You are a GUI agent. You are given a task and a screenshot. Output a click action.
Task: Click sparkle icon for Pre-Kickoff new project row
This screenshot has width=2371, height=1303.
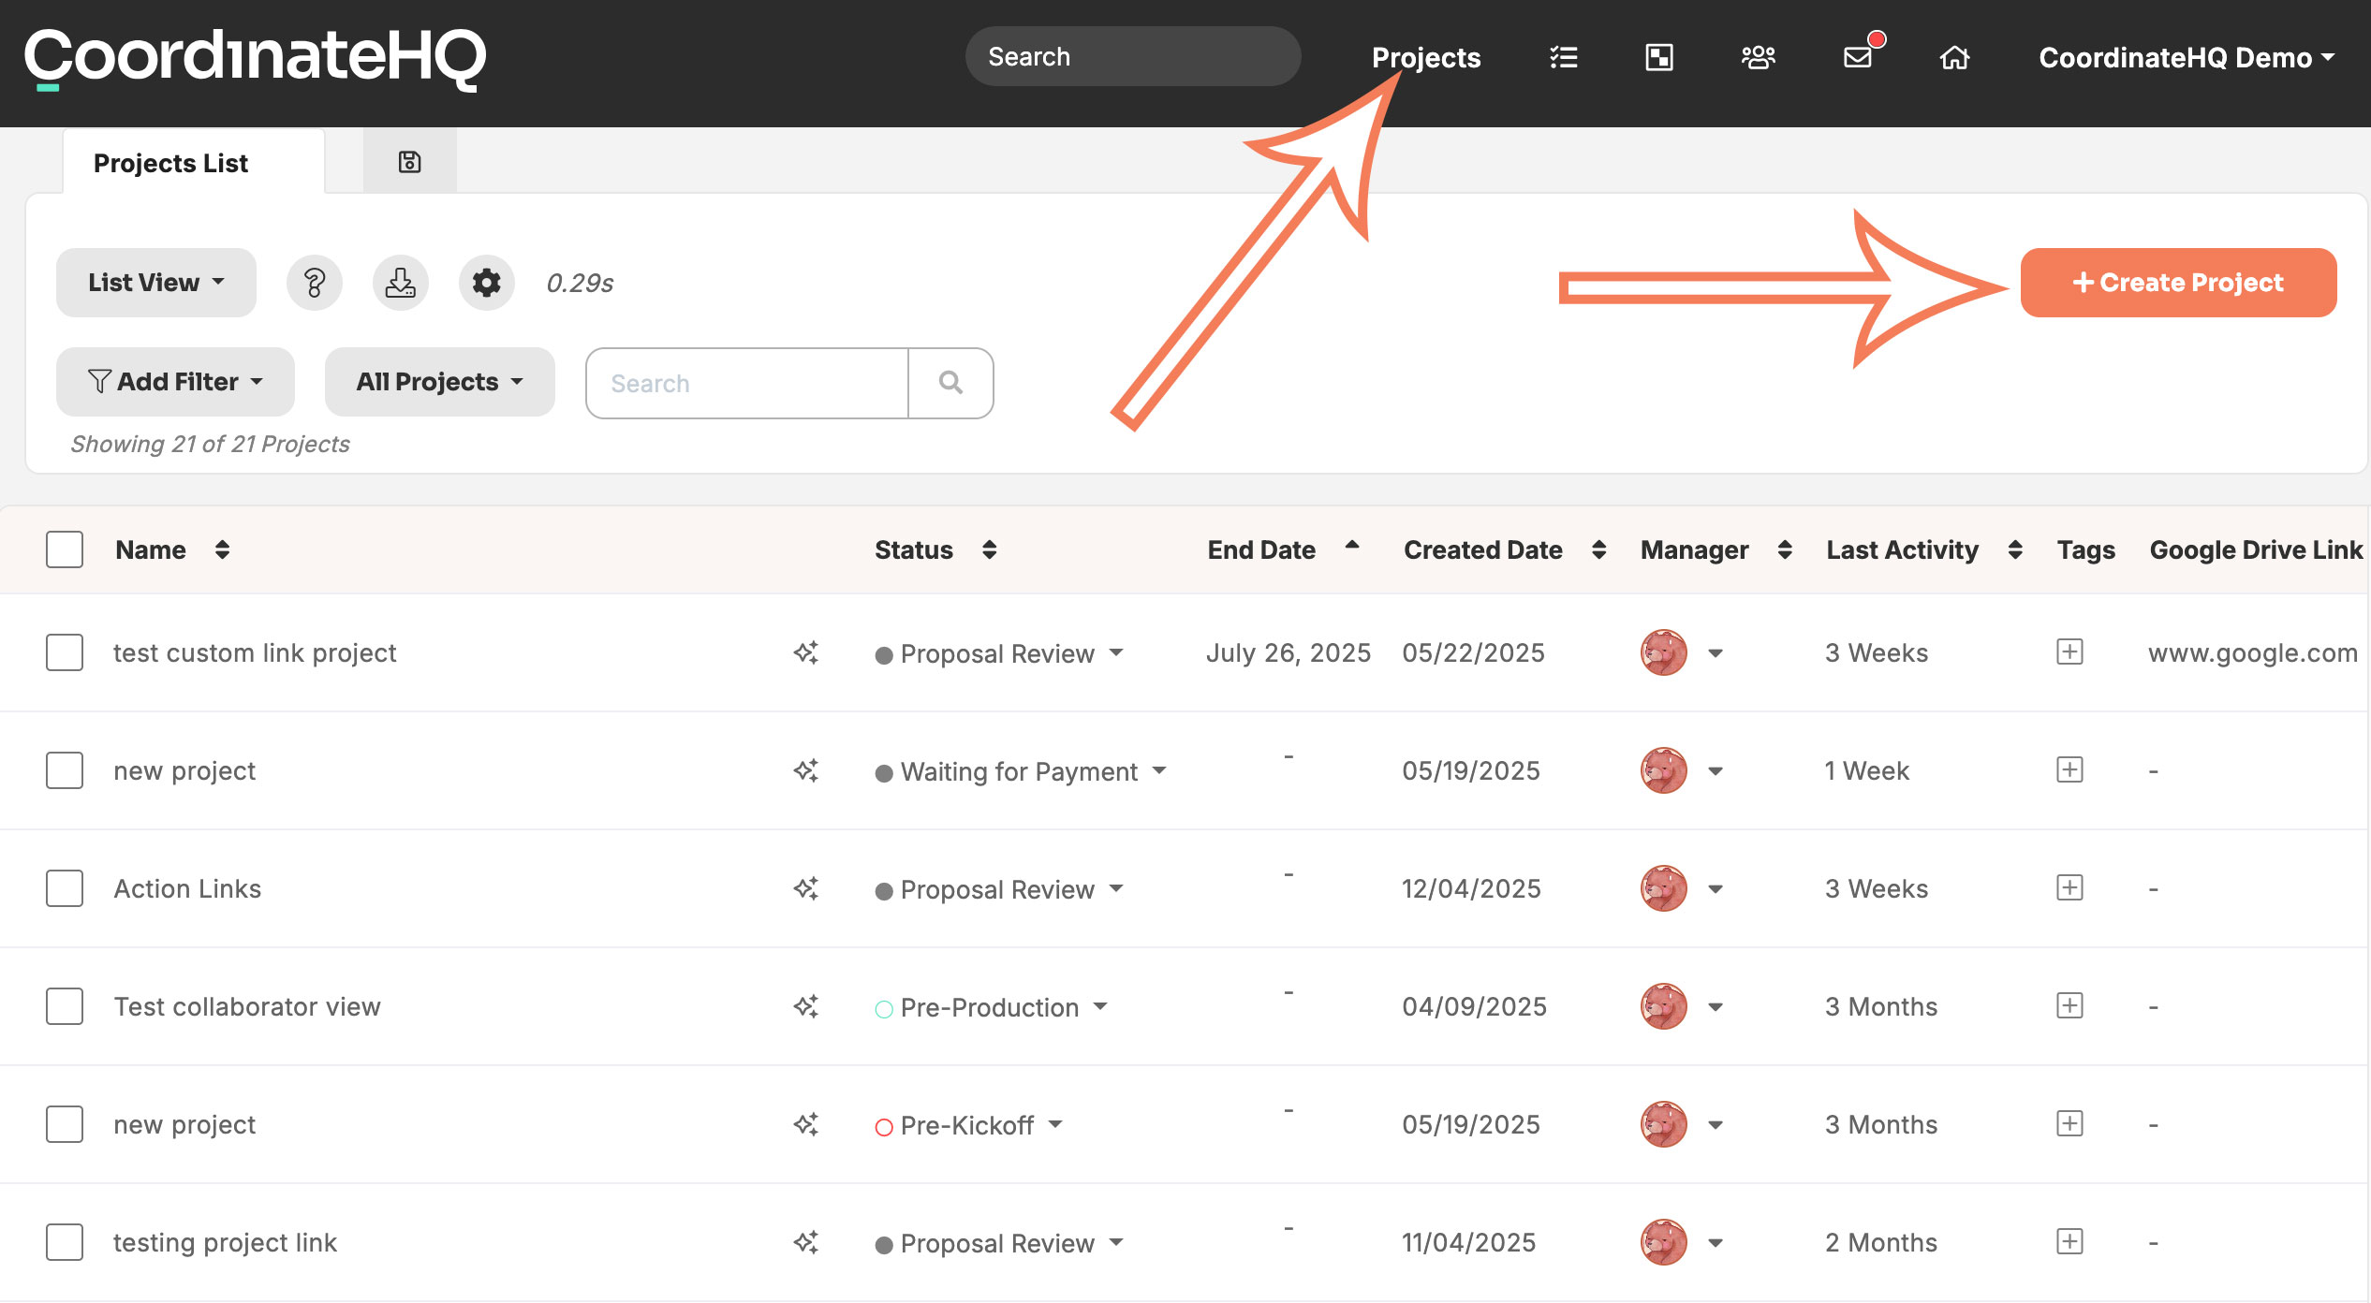click(x=806, y=1124)
